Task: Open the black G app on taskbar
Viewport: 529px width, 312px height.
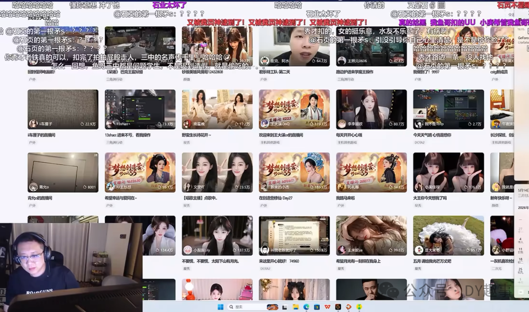Action: click(x=338, y=307)
